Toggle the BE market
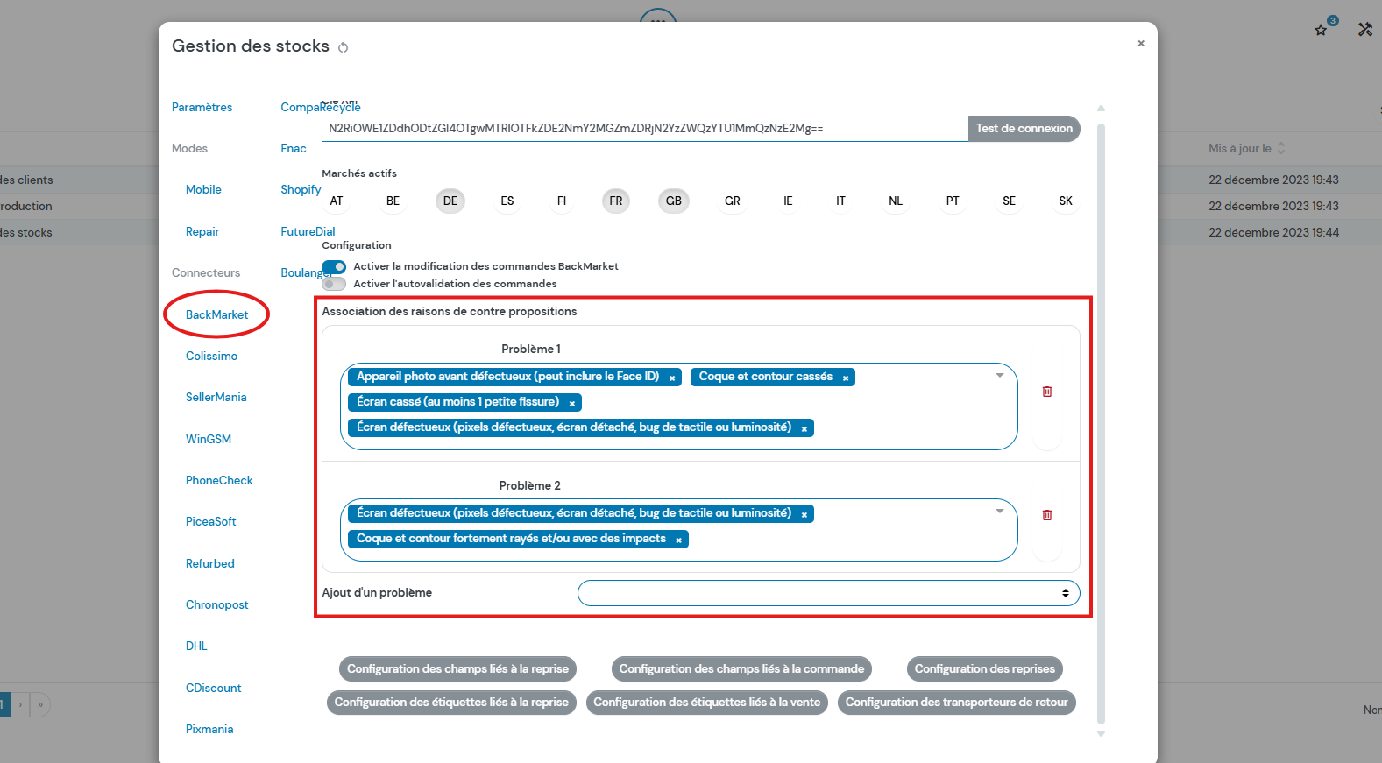 pos(393,201)
